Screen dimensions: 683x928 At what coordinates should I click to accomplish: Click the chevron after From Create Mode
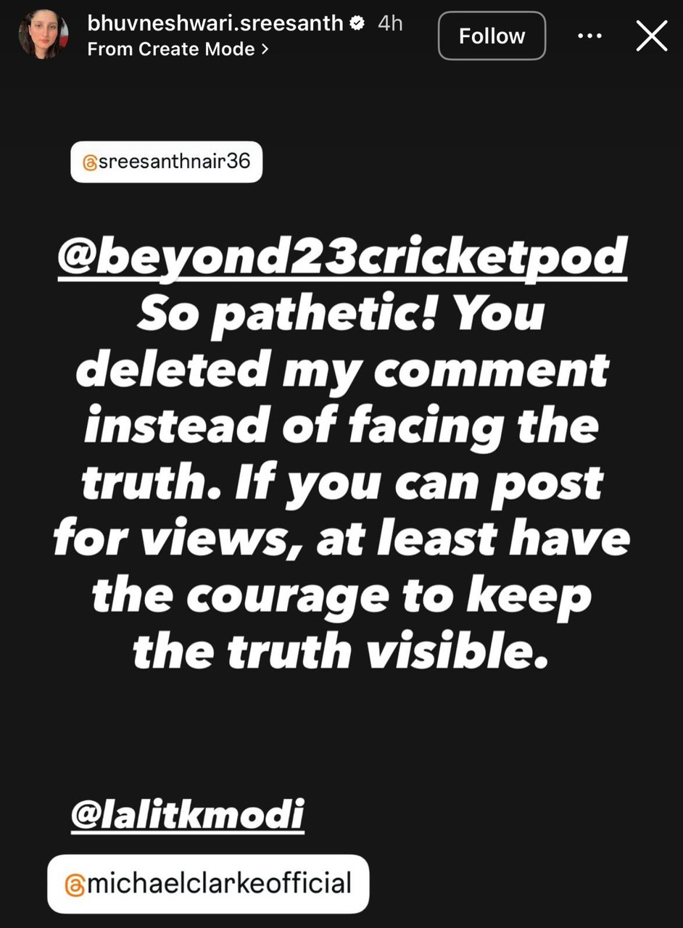click(x=265, y=49)
